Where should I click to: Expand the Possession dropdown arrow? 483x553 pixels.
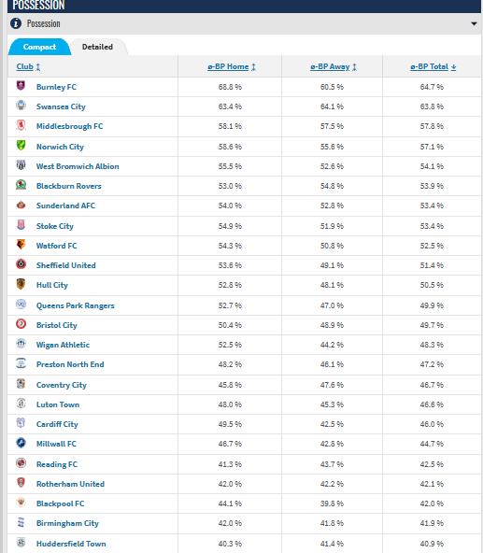click(x=474, y=24)
